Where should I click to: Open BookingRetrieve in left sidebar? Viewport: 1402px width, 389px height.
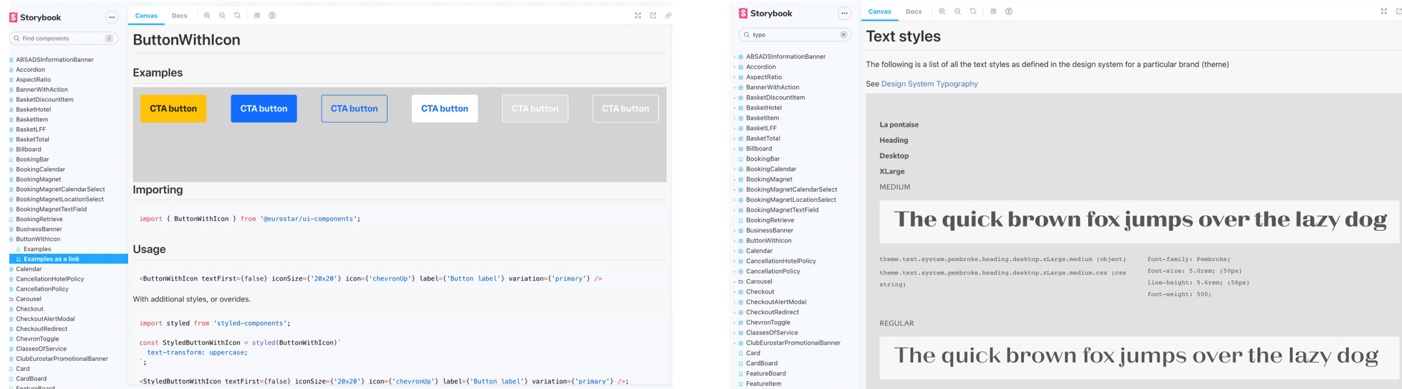tap(39, 220)
